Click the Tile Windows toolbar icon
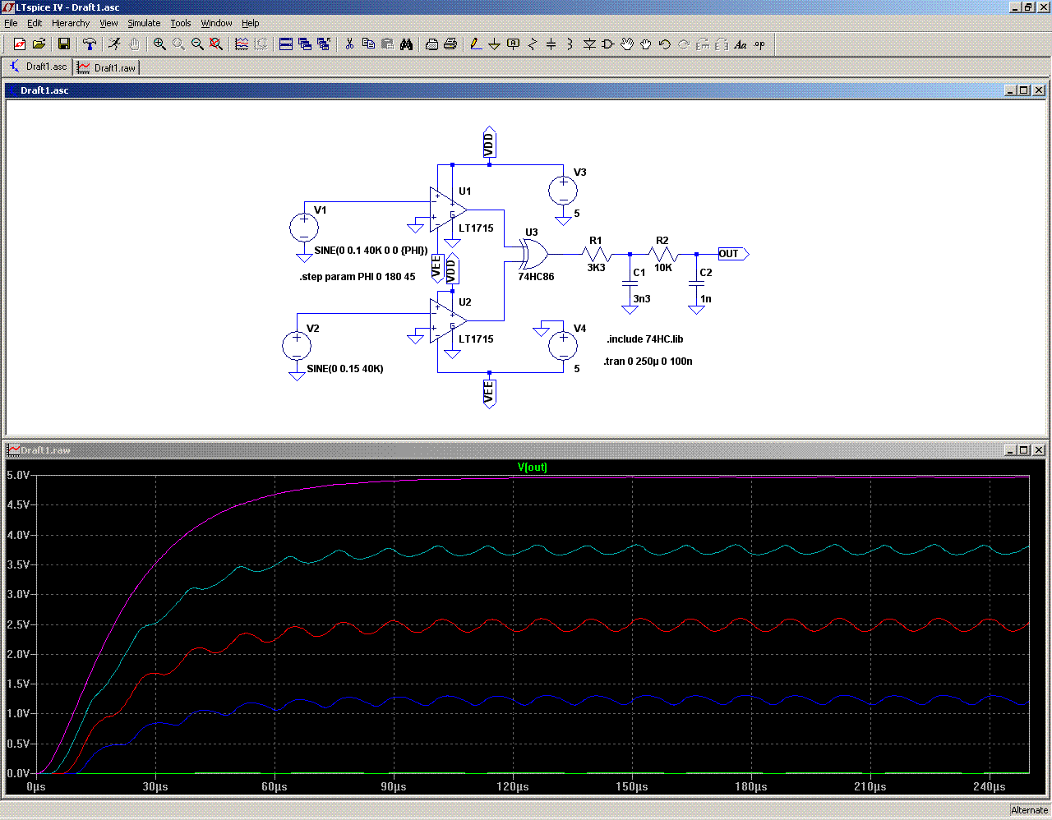The height and width of the screenshot is (820, 1052). click(286, 44)
